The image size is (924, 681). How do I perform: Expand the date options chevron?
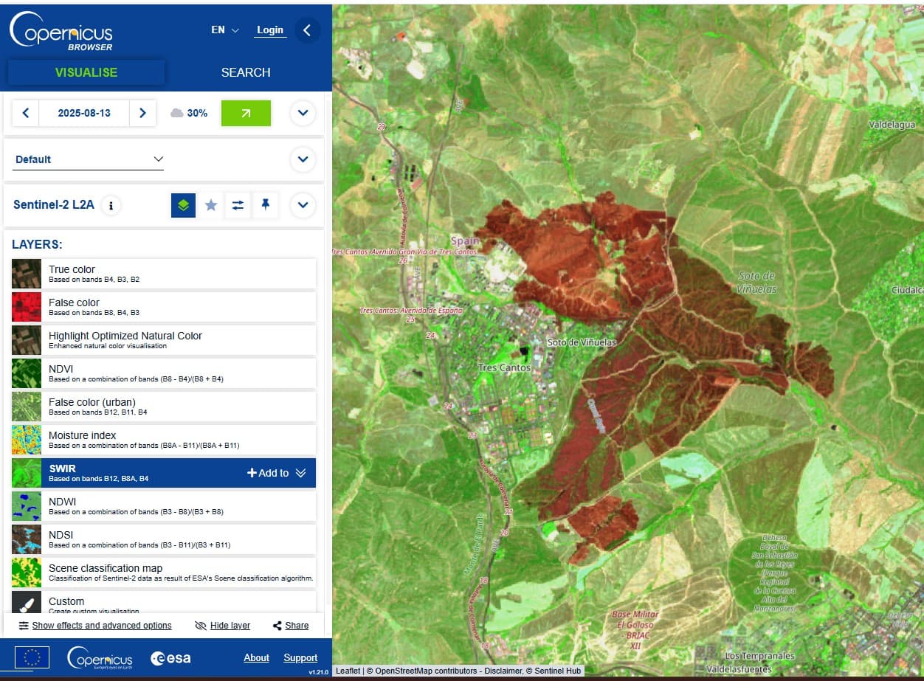(303, 113)
